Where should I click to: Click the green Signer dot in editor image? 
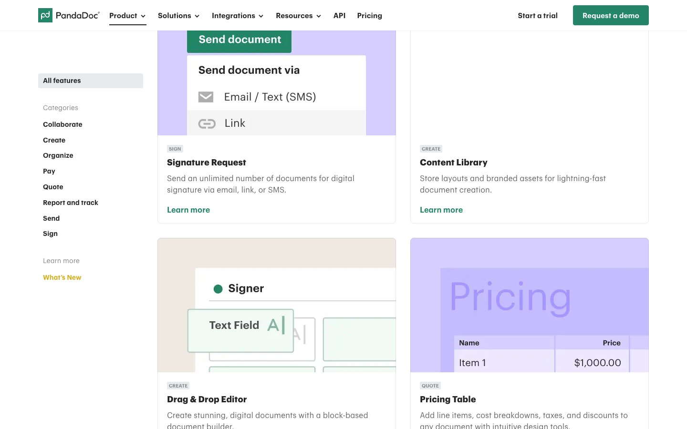218,289
